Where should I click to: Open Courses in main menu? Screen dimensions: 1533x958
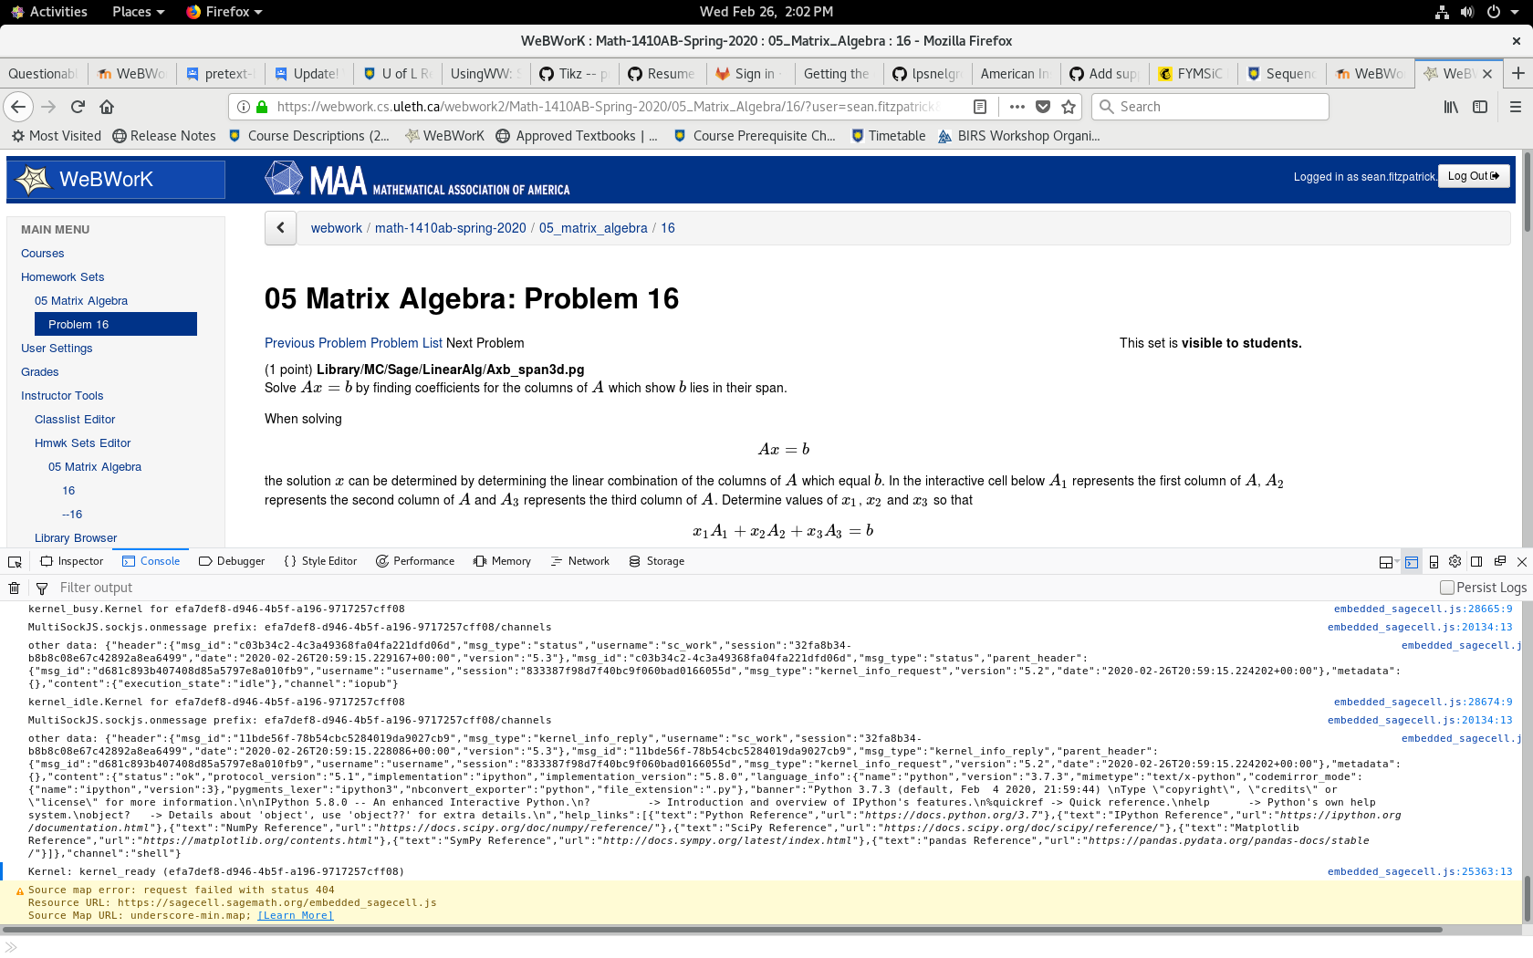pos(43,254)
